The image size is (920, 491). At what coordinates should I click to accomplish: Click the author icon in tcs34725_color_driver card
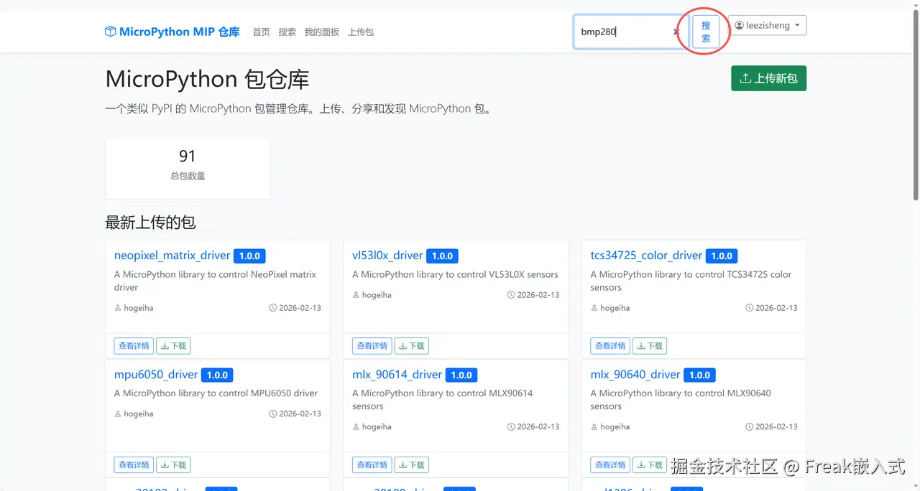594,308
